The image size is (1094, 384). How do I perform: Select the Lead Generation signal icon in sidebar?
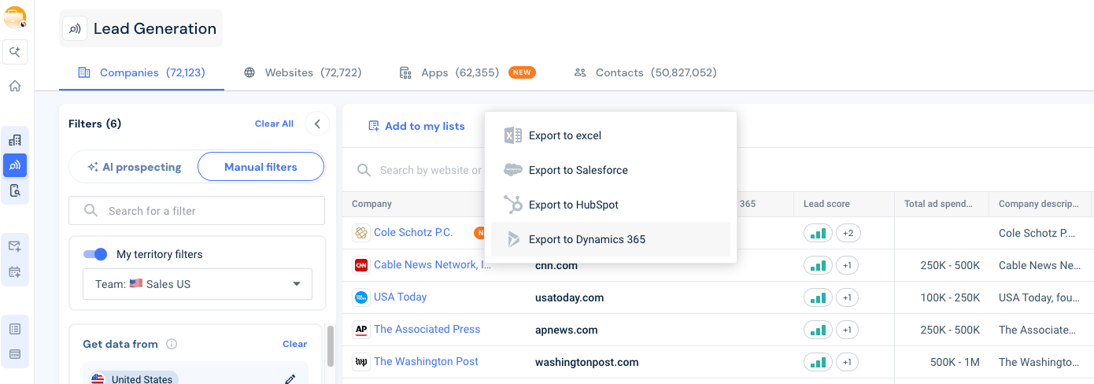15,165
